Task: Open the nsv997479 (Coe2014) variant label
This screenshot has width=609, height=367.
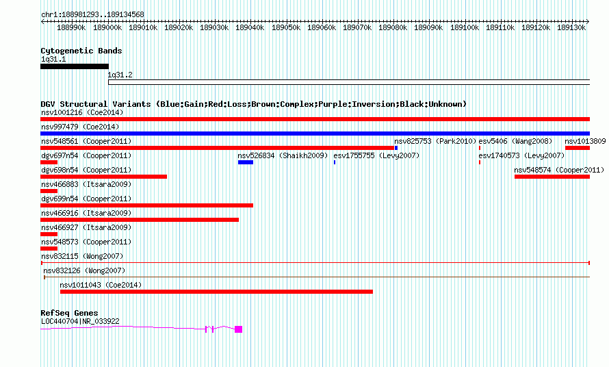Action: 80,127
